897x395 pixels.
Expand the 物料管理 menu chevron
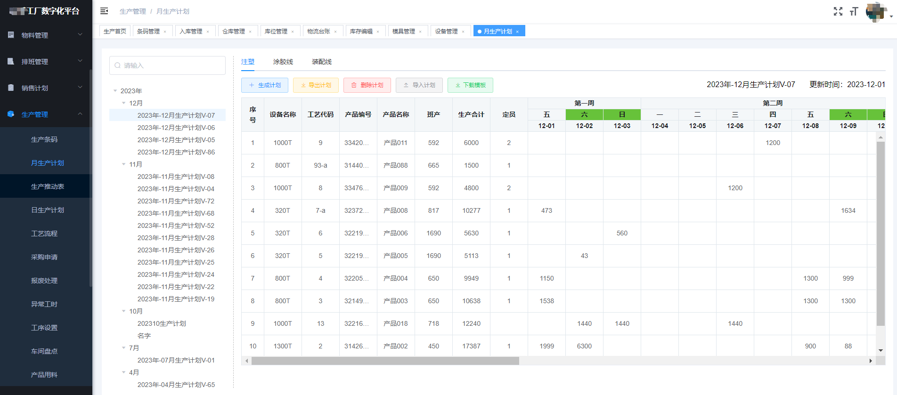[80, 34]
